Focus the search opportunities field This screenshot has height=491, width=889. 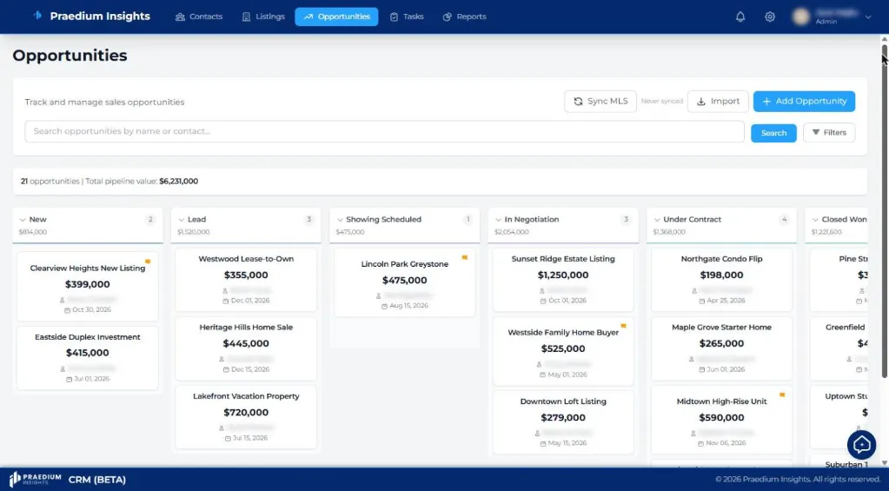(384, 131)
